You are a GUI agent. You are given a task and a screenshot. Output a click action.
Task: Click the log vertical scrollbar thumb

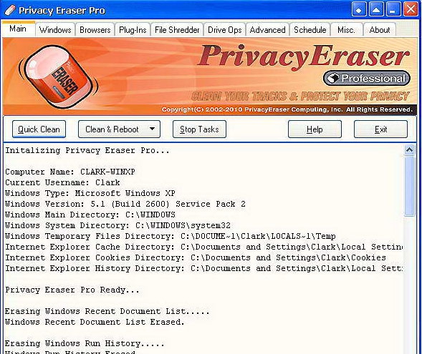409,186
